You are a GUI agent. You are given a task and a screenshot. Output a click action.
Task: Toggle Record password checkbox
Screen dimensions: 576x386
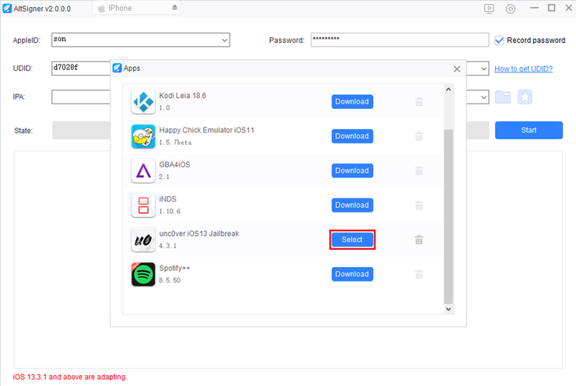coord(499,40)
